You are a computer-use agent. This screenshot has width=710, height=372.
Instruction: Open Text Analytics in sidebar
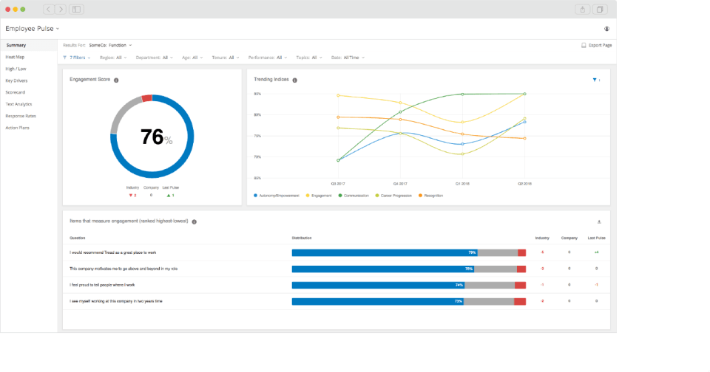(x=18, y=104)
